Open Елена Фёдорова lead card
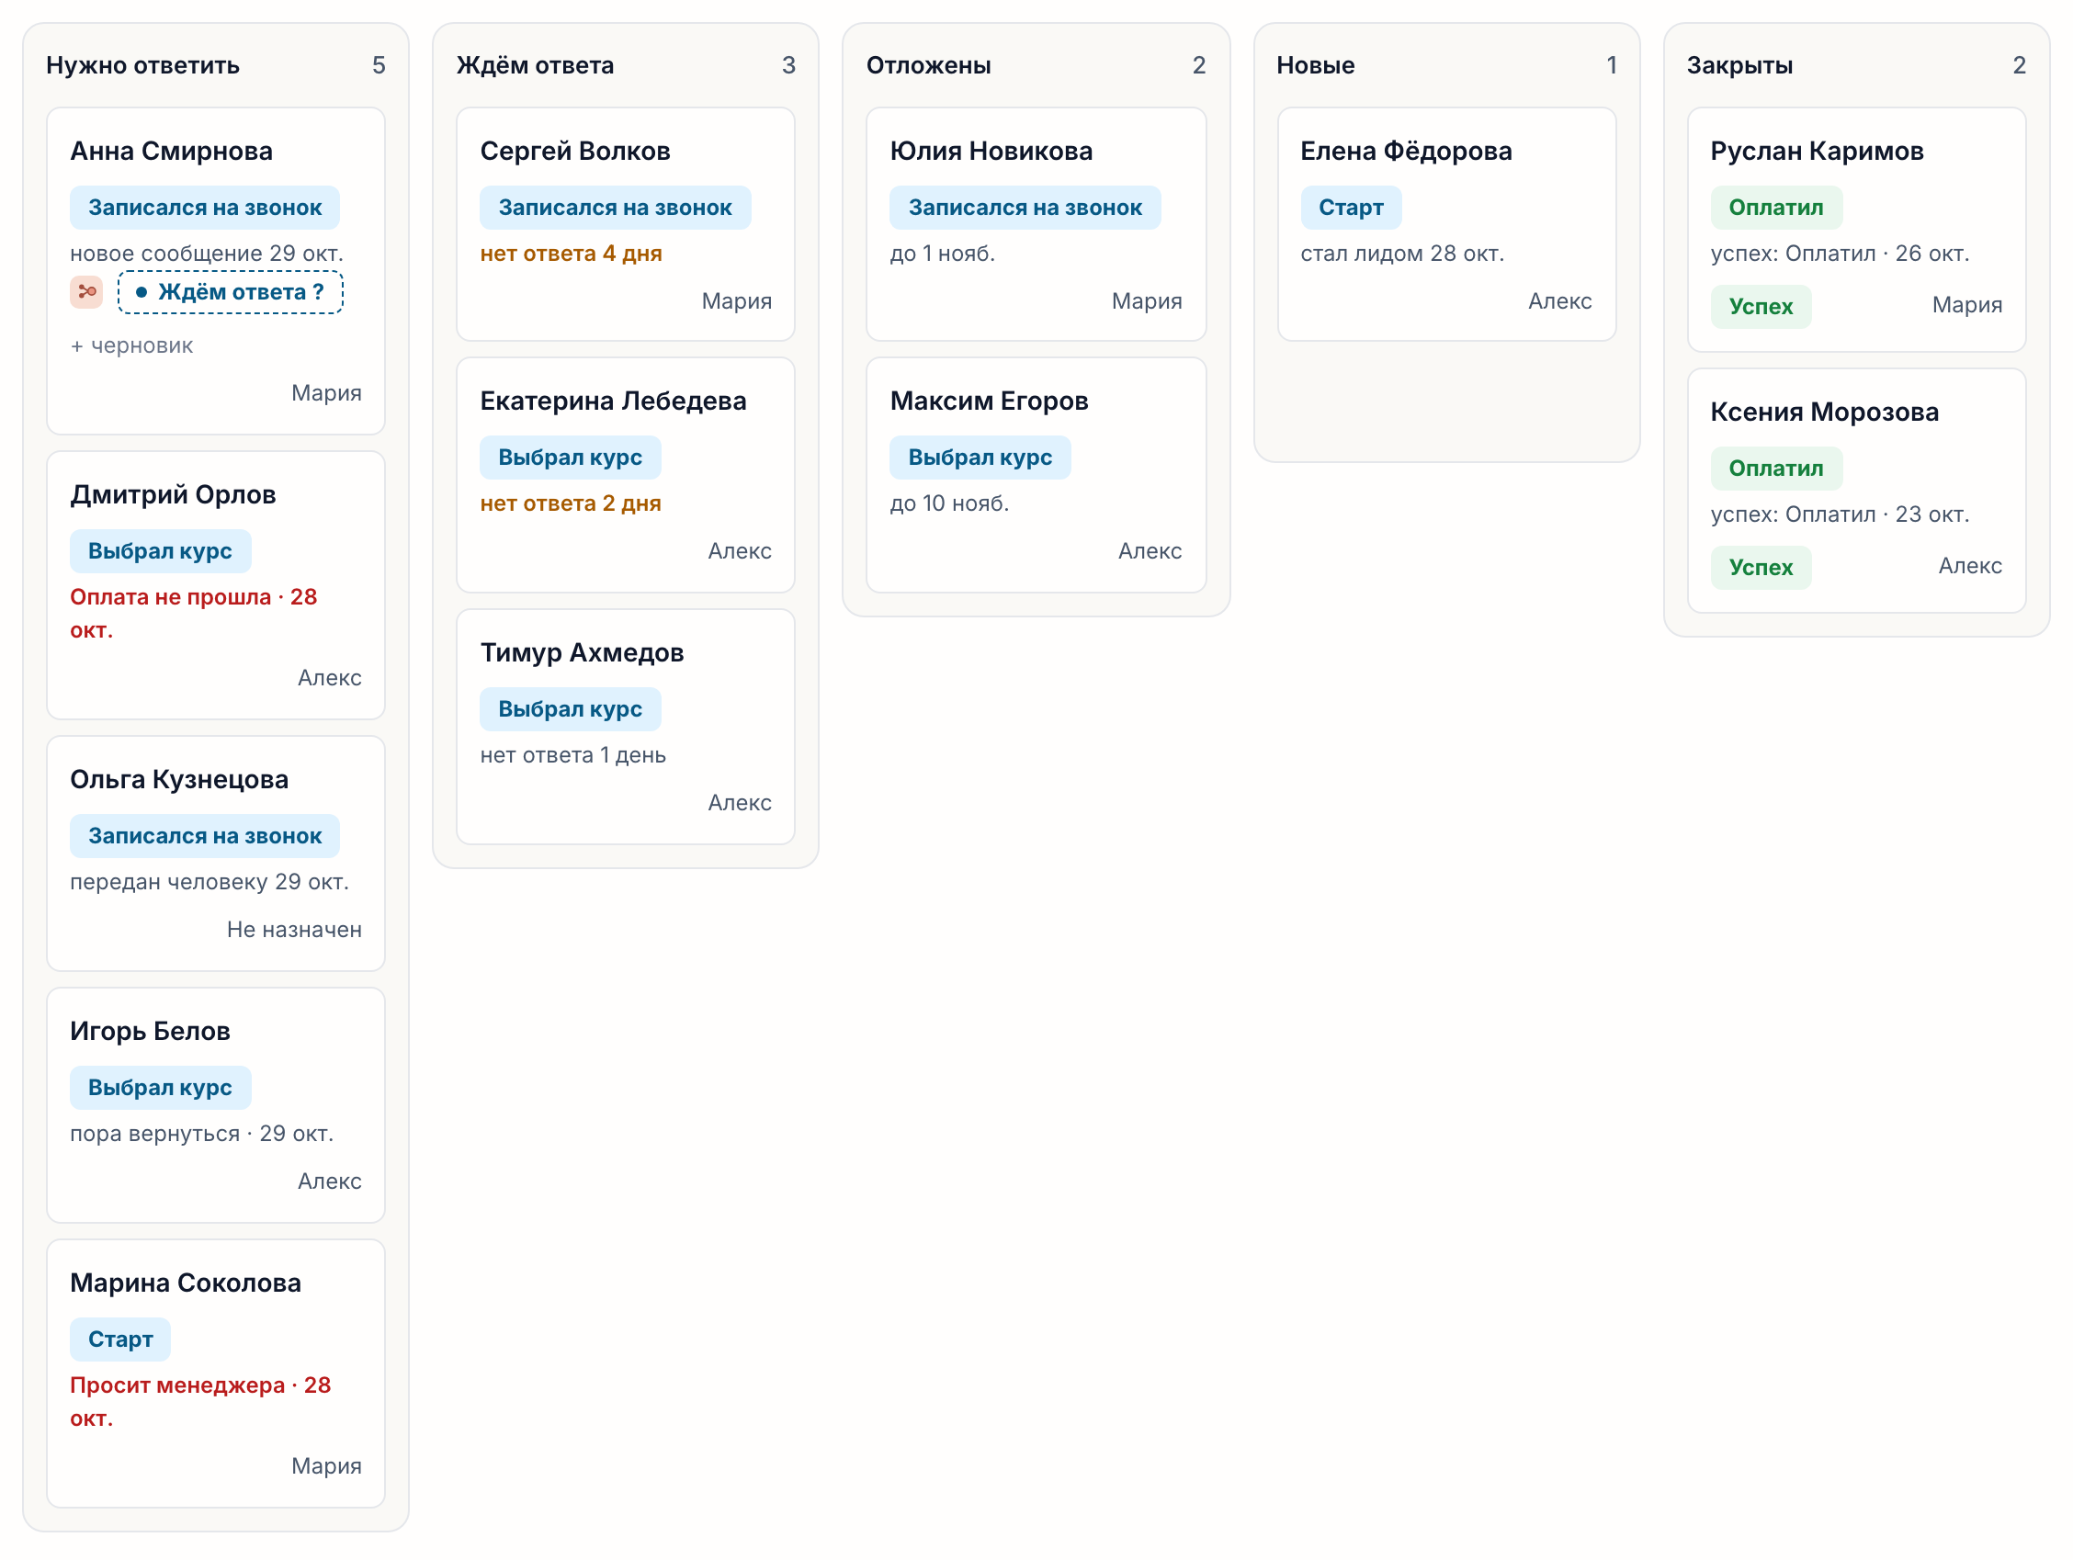The height and width of the screenshot is (1560, 2073). tap(1447, 224)
